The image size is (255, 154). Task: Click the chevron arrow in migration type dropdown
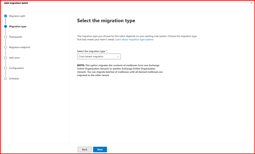[x=118, y=57]
